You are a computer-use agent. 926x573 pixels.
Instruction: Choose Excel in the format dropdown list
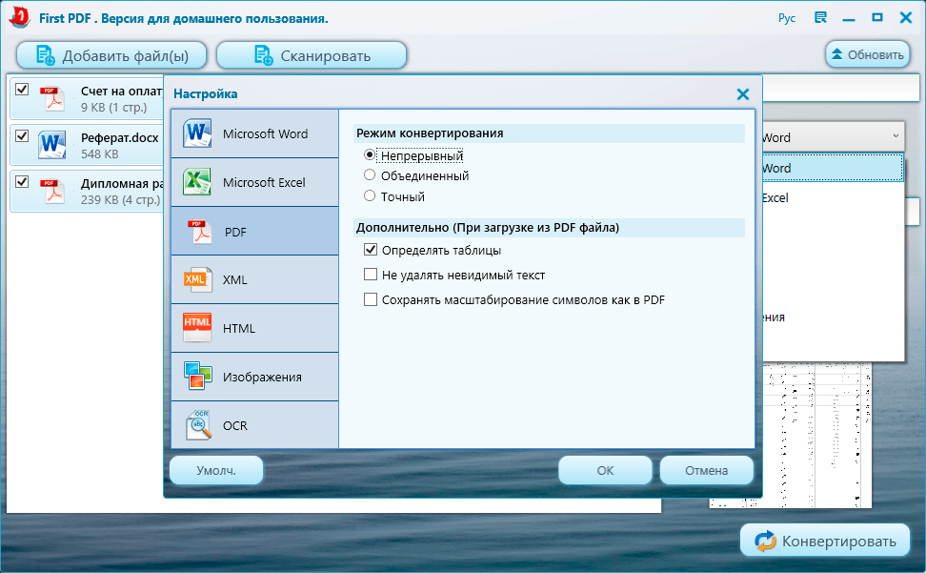click(833, 198)
